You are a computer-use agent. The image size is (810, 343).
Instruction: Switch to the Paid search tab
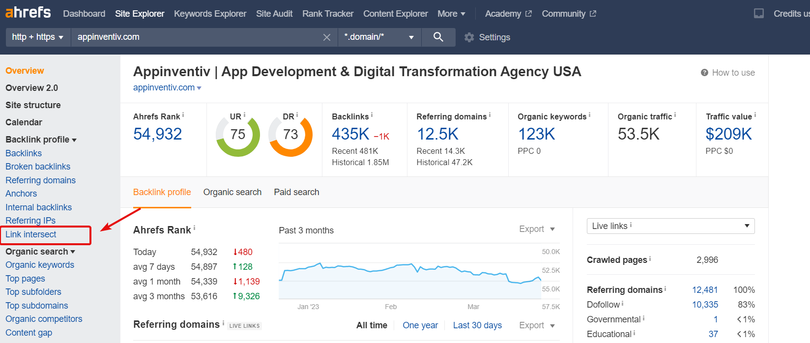coord(296,192)
